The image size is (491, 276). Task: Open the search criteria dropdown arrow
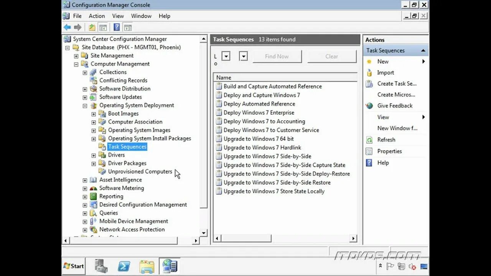(x=226, y=56)
